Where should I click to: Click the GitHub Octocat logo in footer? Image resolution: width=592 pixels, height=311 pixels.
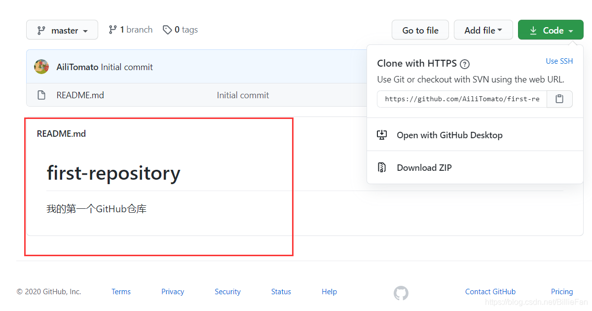(401, 293)
